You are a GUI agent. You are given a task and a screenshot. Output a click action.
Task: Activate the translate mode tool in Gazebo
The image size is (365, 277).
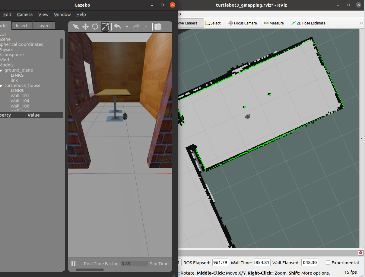coord(85,27)
